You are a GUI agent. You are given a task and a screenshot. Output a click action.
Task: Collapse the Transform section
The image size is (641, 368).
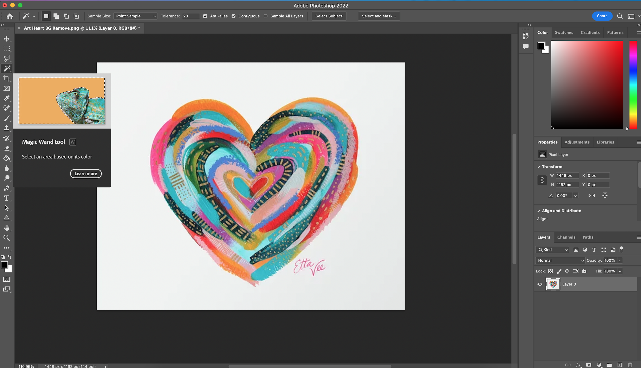(x=538, y=167)
